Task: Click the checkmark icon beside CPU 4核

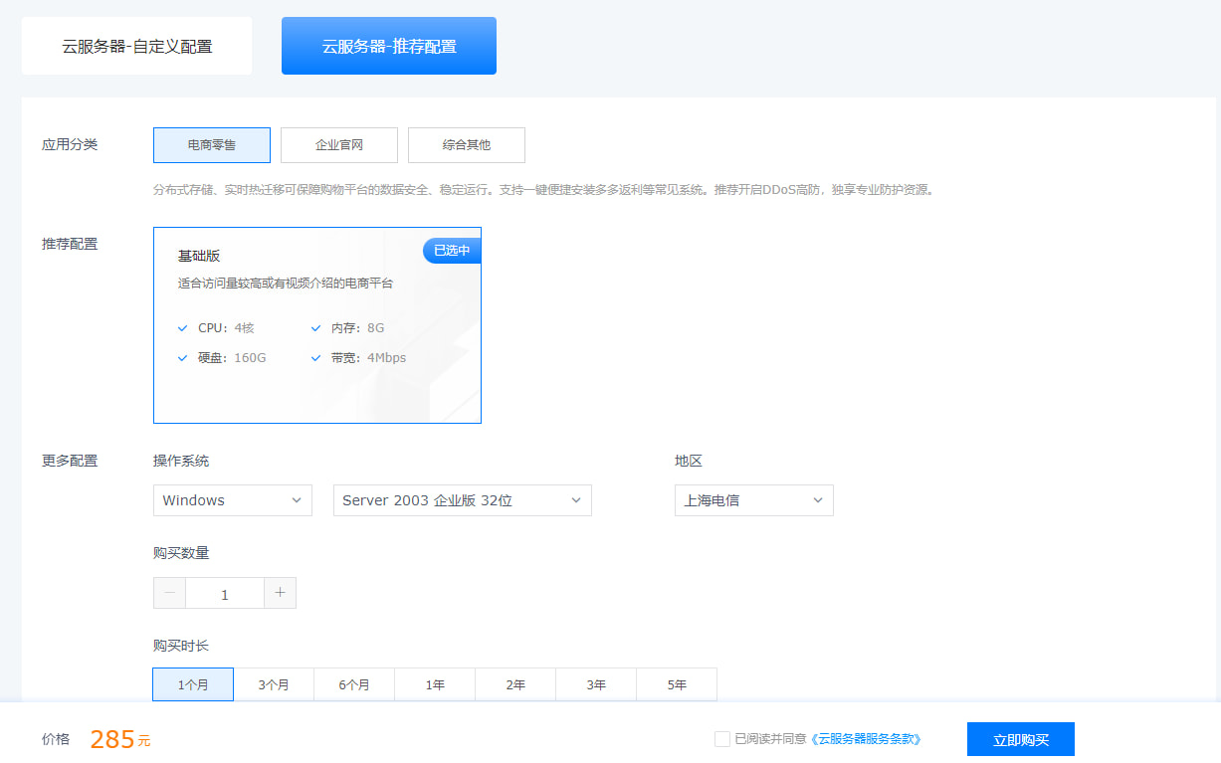Action: click(182, 327)
